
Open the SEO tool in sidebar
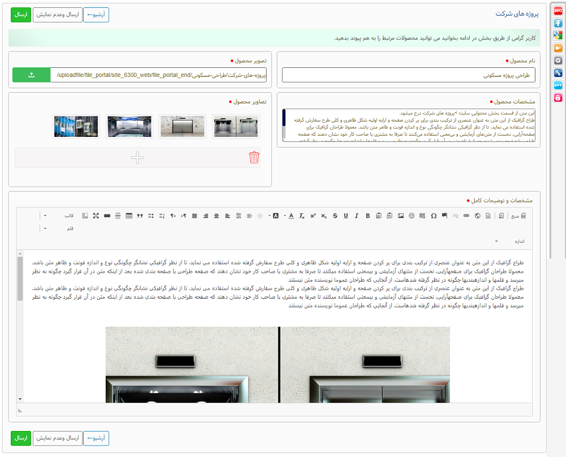click(x=558, y=10)
